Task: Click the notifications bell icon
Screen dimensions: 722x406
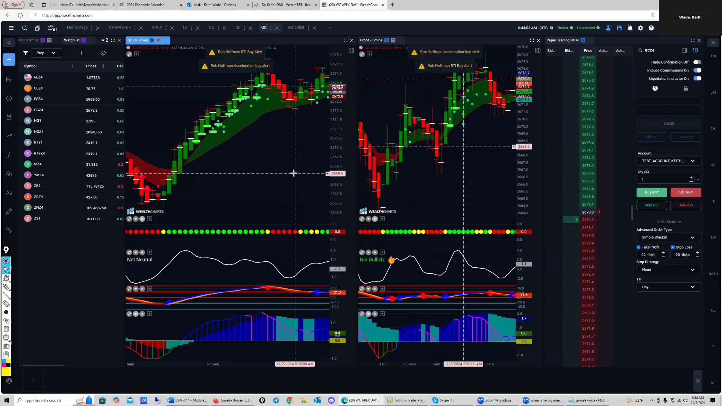Action: (630, 28)
